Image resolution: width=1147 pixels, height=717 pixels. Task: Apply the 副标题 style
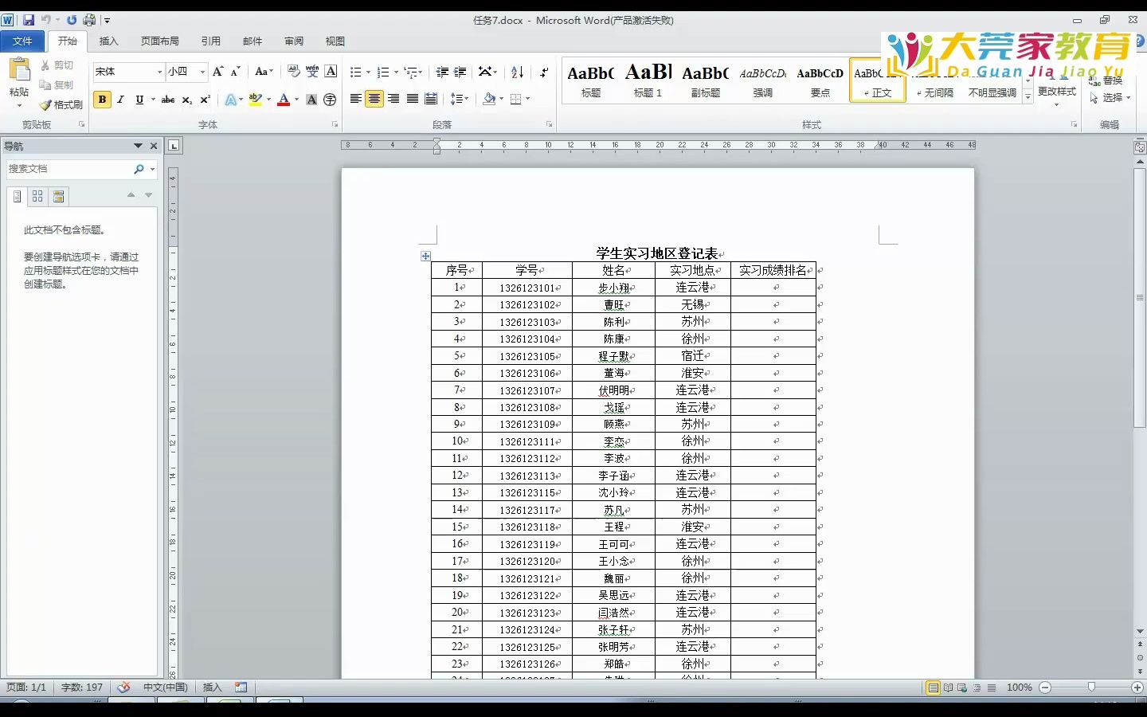[706, 80]
